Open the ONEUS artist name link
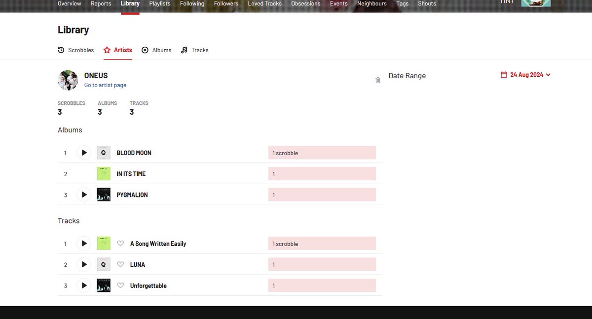This screenshot has width=592, height=319. [x=96, y=75]
